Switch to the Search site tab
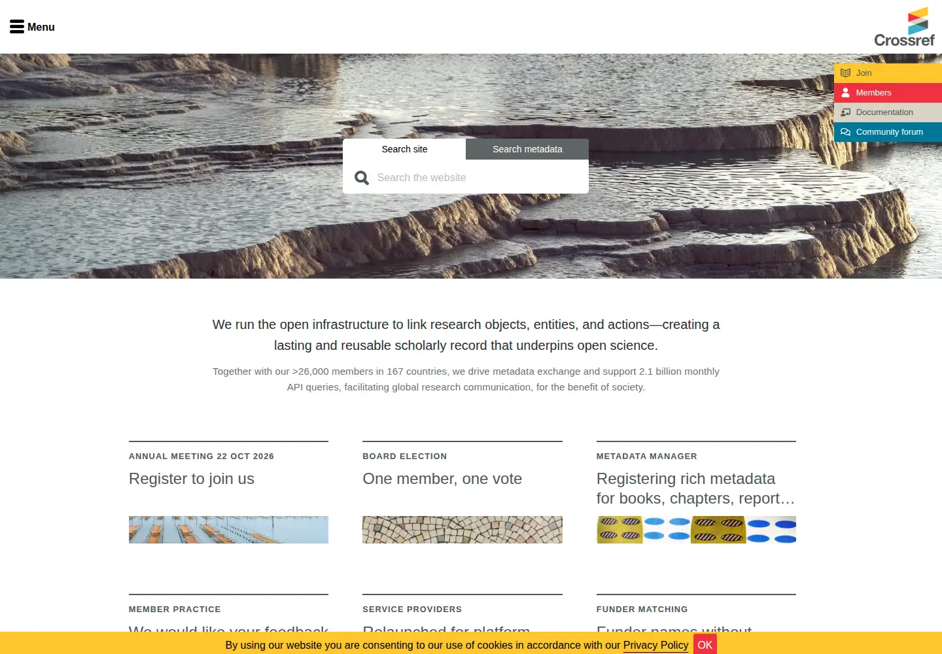 tap(404, 149)
